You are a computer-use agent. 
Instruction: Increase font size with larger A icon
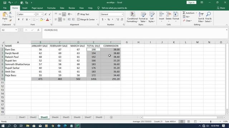coord(46,14)
